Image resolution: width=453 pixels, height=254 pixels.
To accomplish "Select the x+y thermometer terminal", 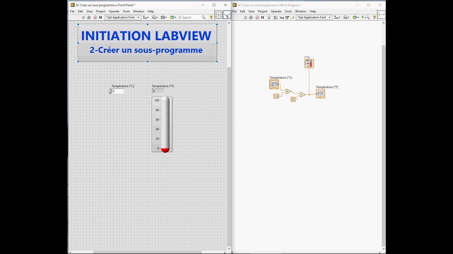I will [309, 64].
